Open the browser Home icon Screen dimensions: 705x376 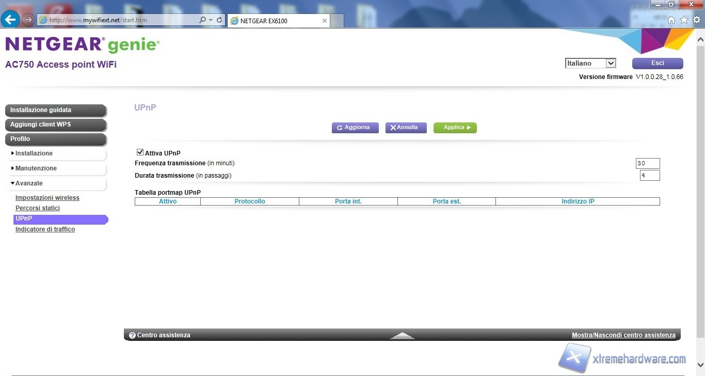tap(671, 20)
